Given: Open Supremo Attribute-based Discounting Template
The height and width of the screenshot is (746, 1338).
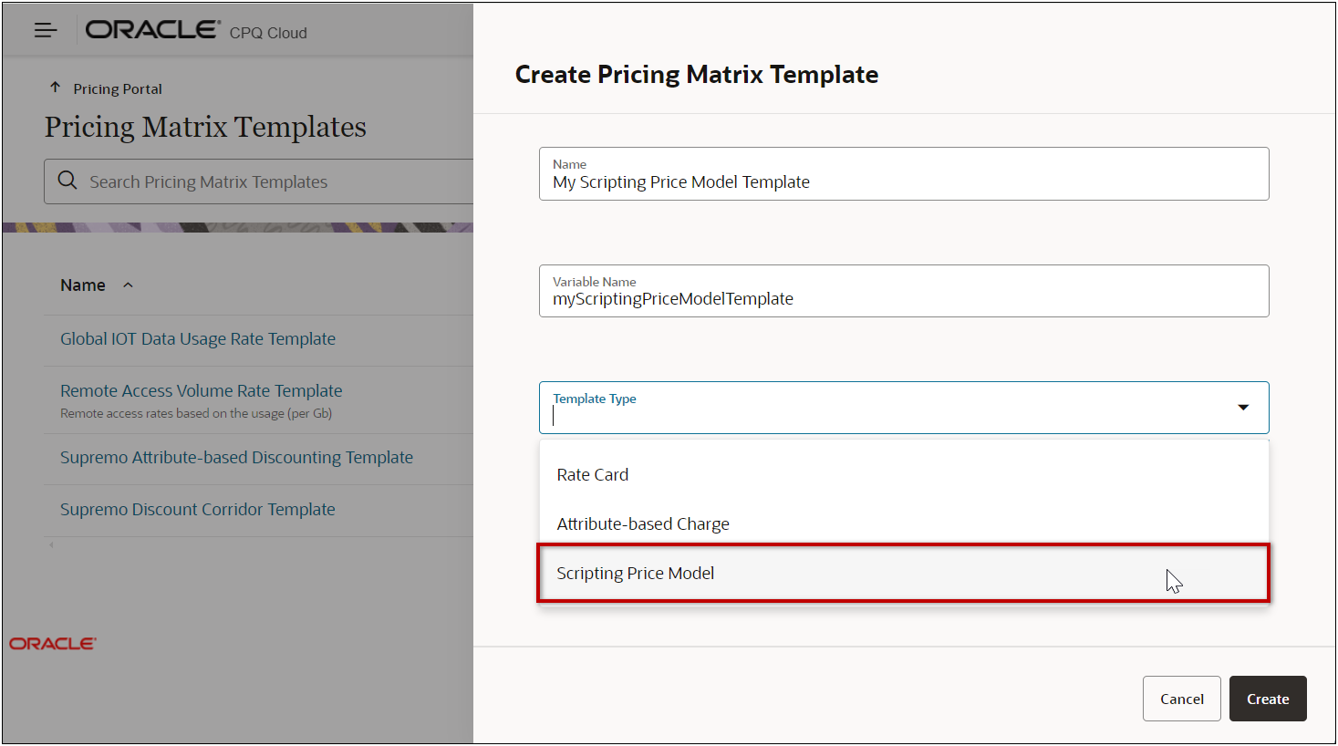Looking at the screenshot, I should (x=236, y=457).
